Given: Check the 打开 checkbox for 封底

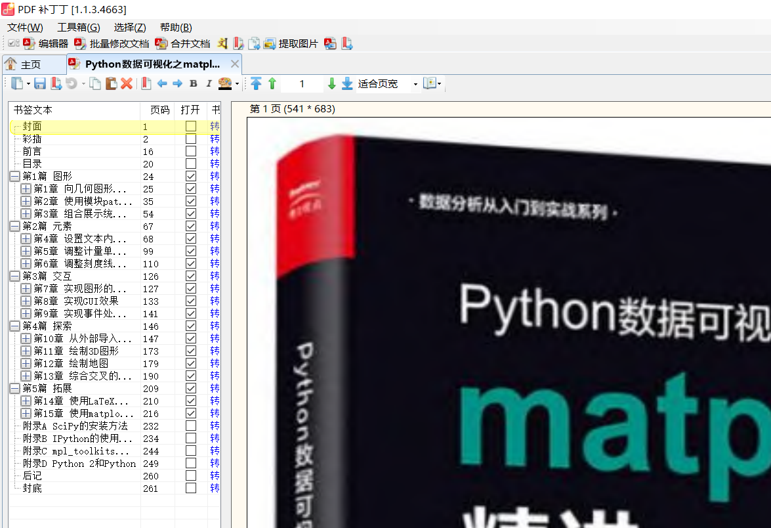Looking at the screenshot, I should (191, 488).
